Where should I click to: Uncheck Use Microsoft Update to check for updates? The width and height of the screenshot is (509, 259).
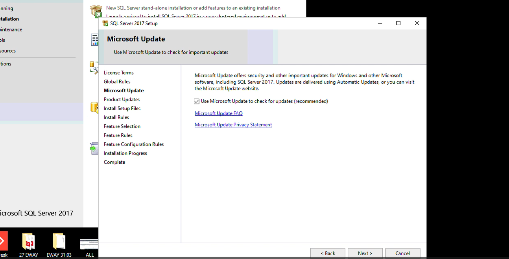pos(197,101)
